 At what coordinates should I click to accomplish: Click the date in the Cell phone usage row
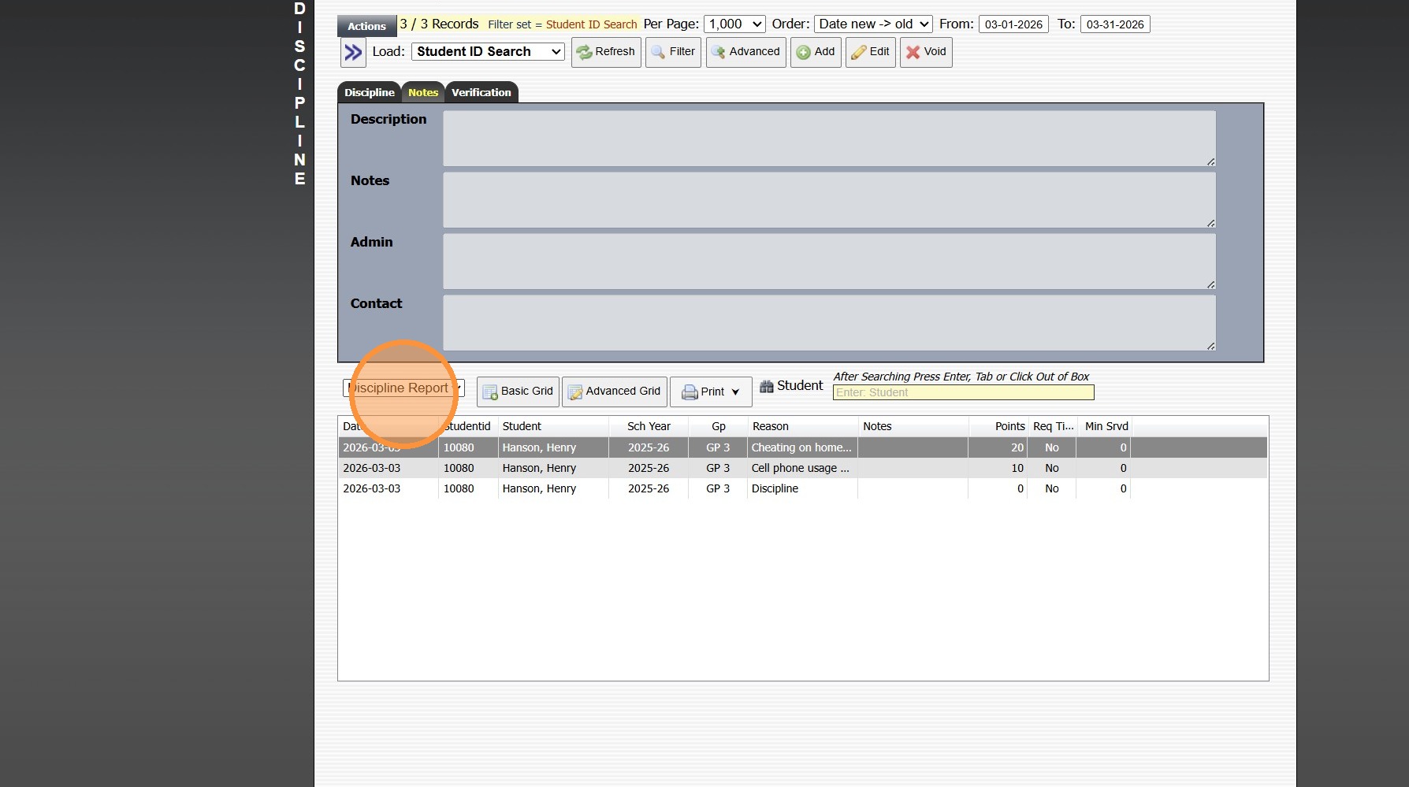(x=372, y=468)
